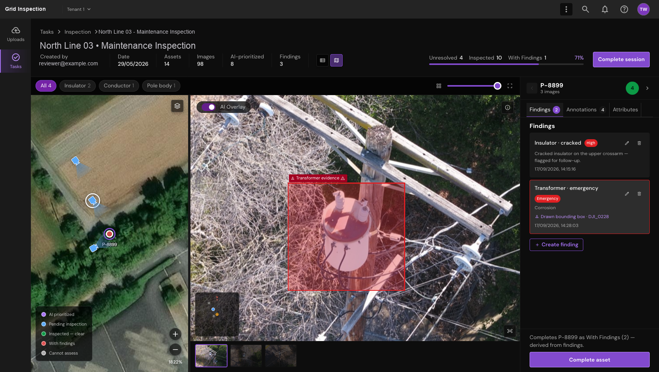This screenshot has height=372, width=659.
Task: Select the second image thumbnail
Action: [x=246, y=356]
